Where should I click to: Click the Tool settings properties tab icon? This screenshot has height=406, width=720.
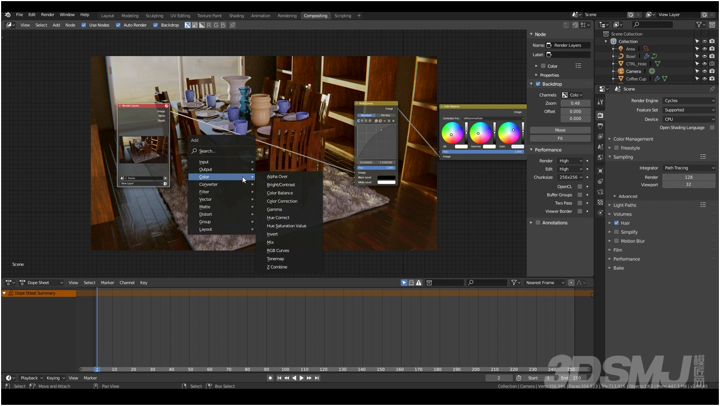[601, 102]
